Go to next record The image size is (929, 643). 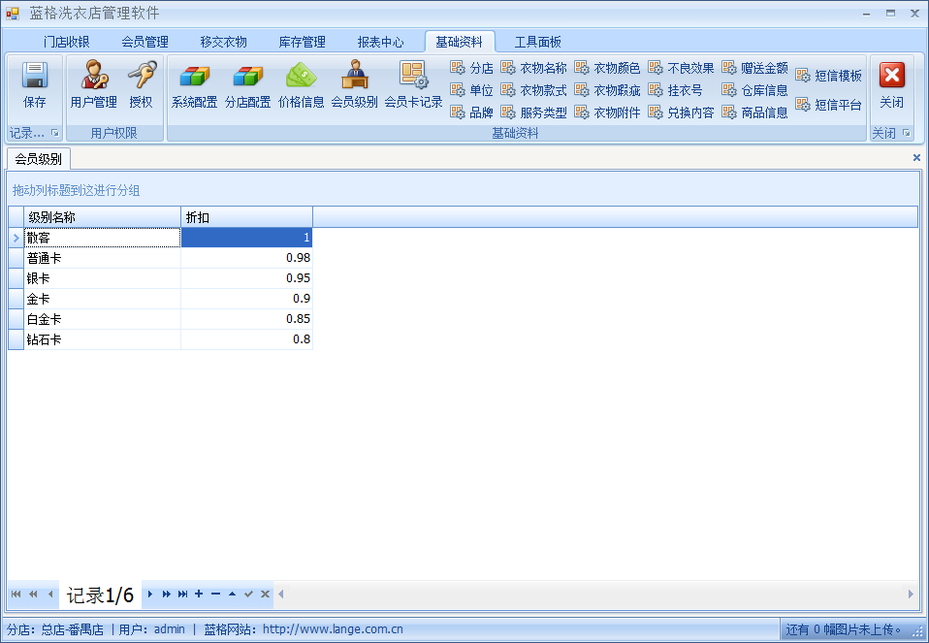(150, 594)
